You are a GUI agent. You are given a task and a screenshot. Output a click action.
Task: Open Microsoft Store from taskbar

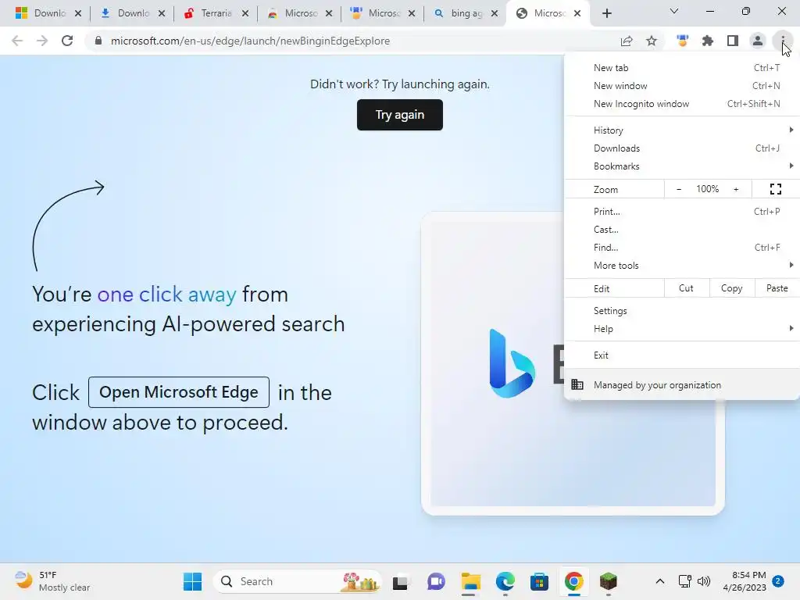539,581
